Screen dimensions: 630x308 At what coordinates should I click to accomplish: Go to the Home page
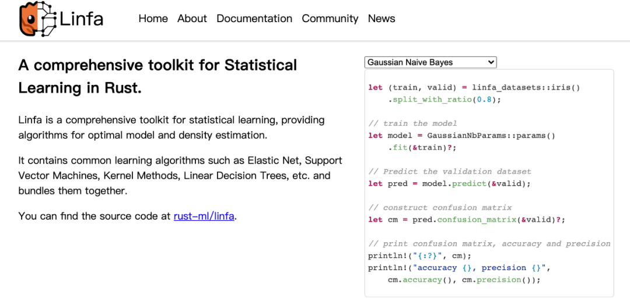pos(153,19)
